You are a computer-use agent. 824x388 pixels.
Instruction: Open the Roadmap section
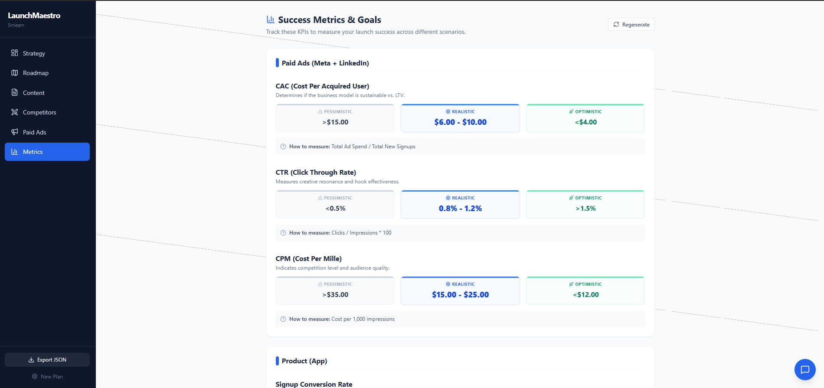pos(36,73)
